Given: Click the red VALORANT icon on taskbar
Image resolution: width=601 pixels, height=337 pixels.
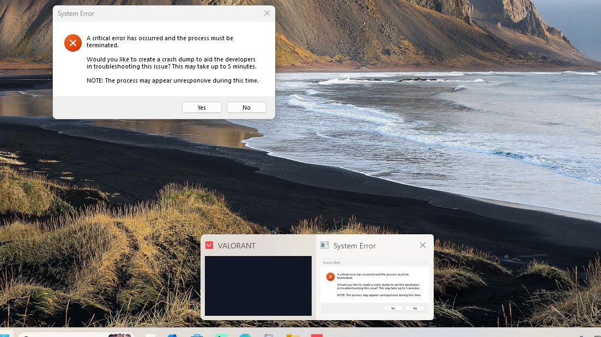Looking at the screenshot, I should tap(317, 335).
